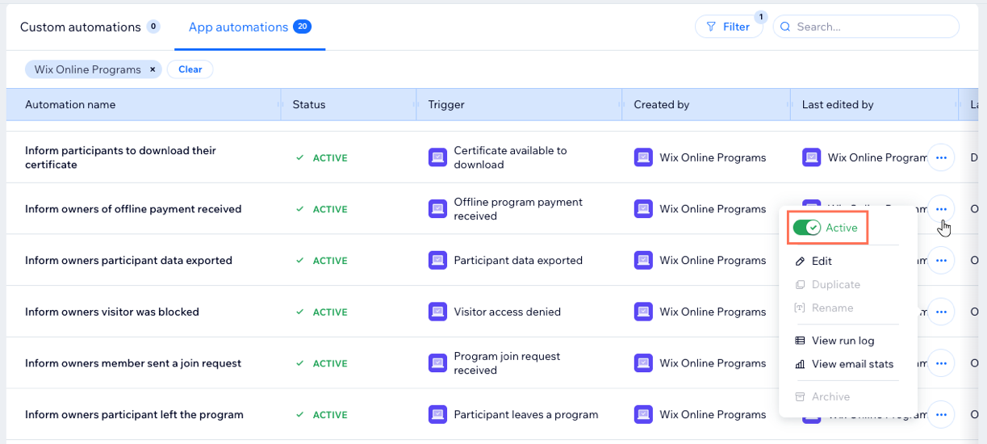987x444 pixels.
Task: Open more actions for join request row
Action: 941,363
